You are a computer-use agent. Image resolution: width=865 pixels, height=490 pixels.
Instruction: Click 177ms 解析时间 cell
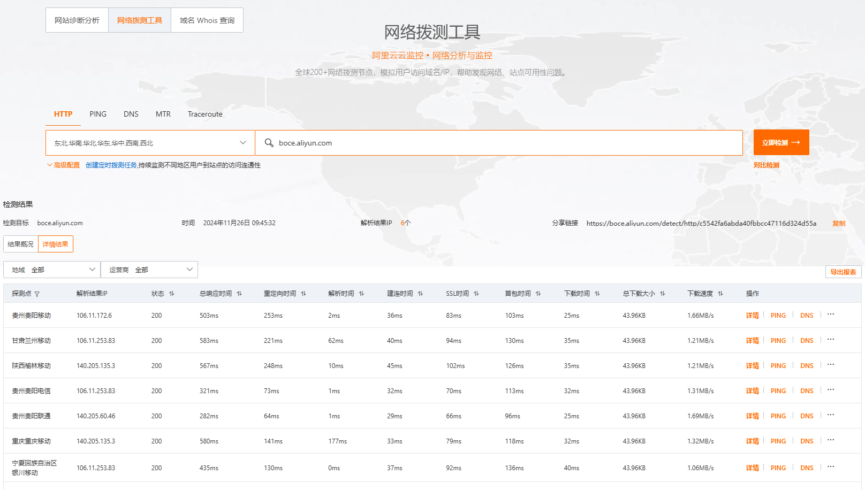(338, 441)
